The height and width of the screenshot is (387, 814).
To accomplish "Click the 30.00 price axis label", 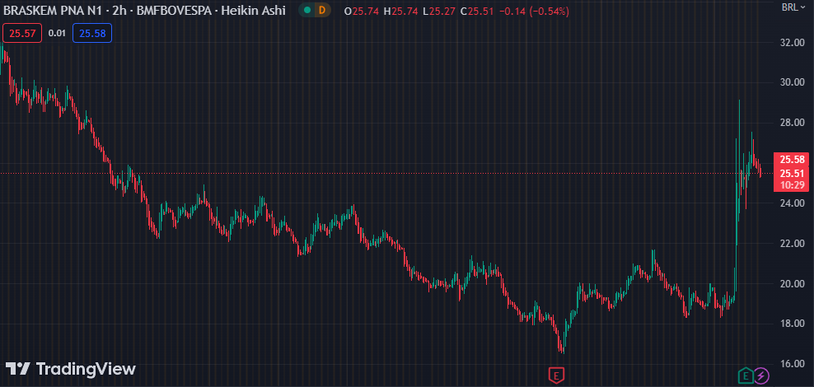I will 792,82.
